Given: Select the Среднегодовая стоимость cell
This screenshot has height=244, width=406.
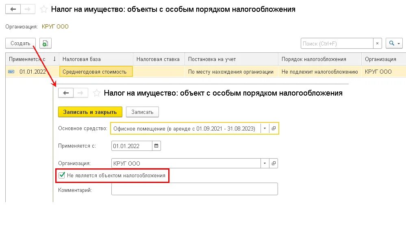Looking at the screenshot, I should (96, 72).
